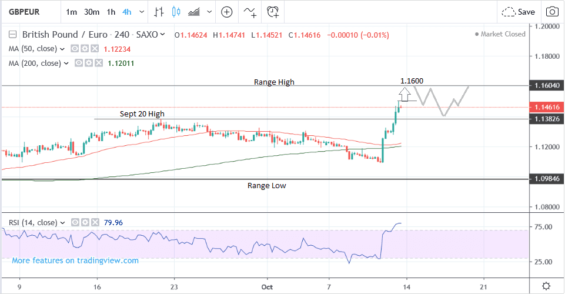Click the Save button
This screenshot has width=565, height=294.
pyautogui.click(x=519, y=12)
